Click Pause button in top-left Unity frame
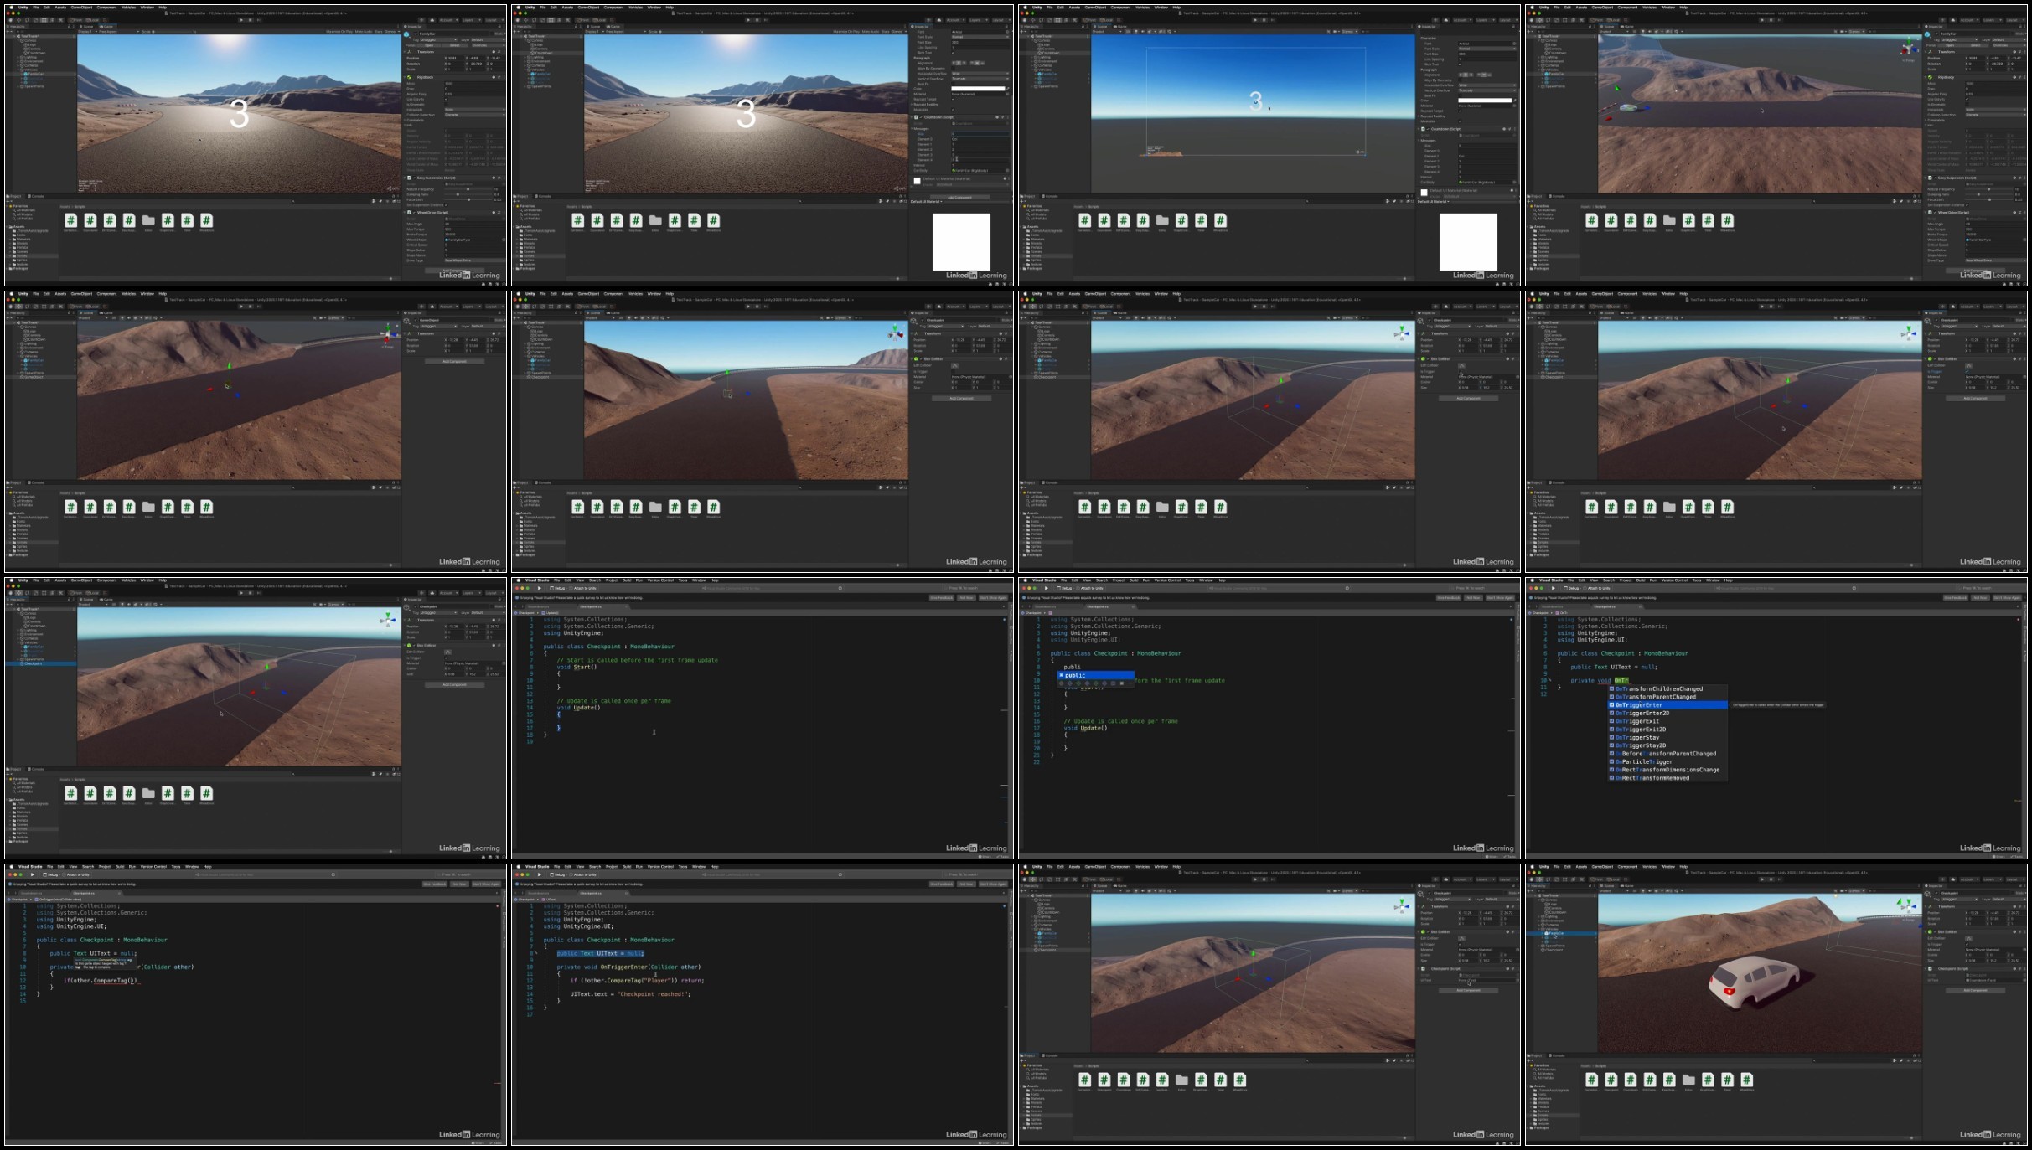Image resolution: width=2032 pixels, height=1150 pixels. [250, 20]
